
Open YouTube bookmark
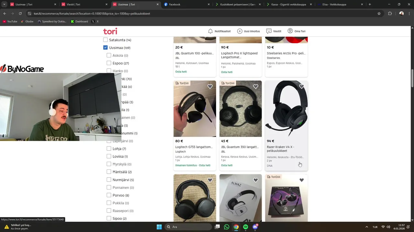tap(10, 22)
